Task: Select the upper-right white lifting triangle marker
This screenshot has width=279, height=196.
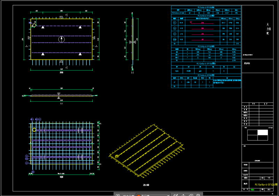Action: [x=80, y=27]
